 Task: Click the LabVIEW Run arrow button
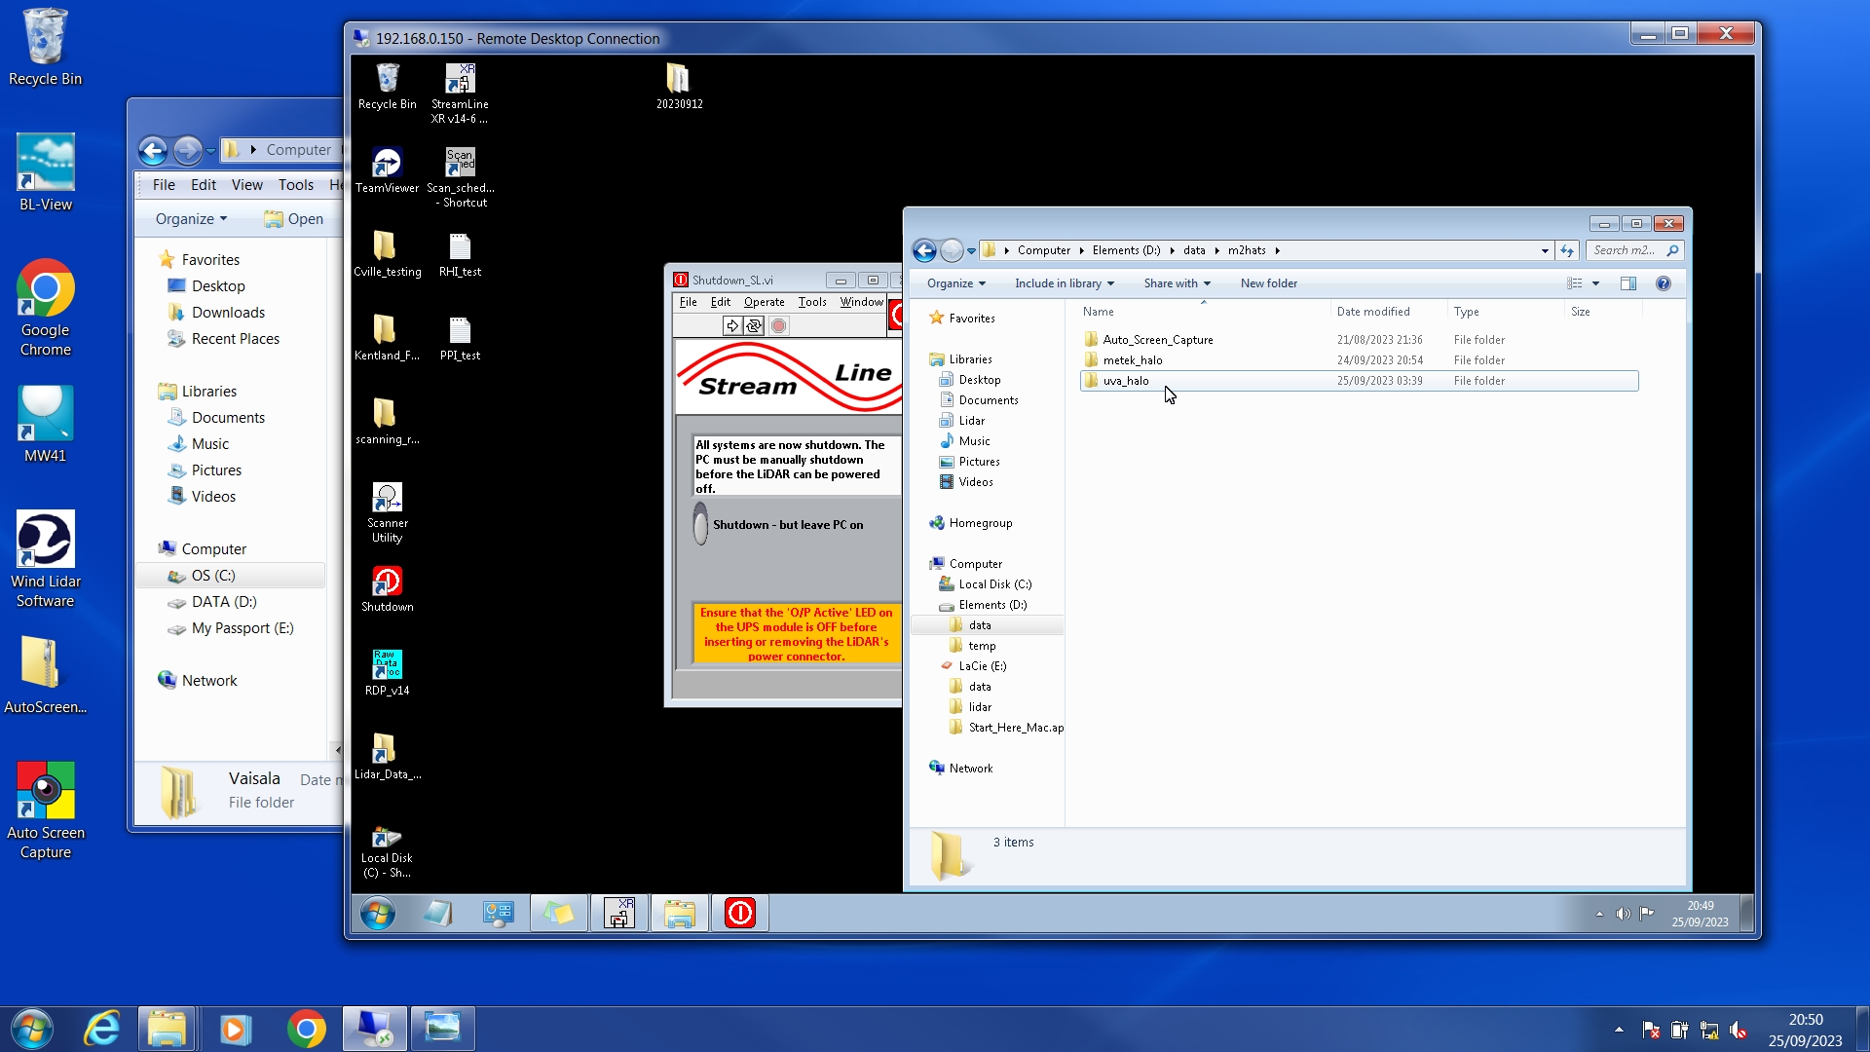coord(732,326)
